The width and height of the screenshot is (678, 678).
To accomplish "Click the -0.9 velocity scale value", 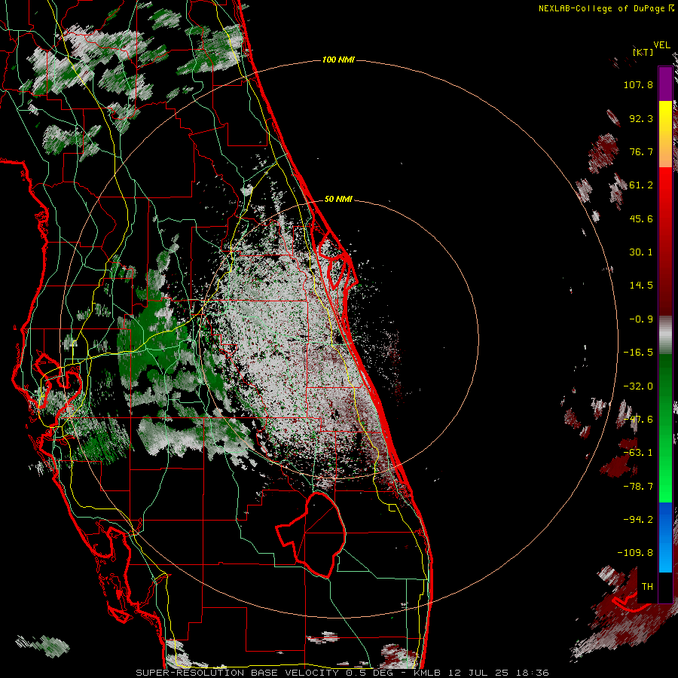I will [x=641, y=319].
